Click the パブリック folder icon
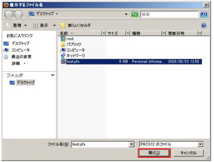The height and width of the screenshot is (162, 214). 63,44
